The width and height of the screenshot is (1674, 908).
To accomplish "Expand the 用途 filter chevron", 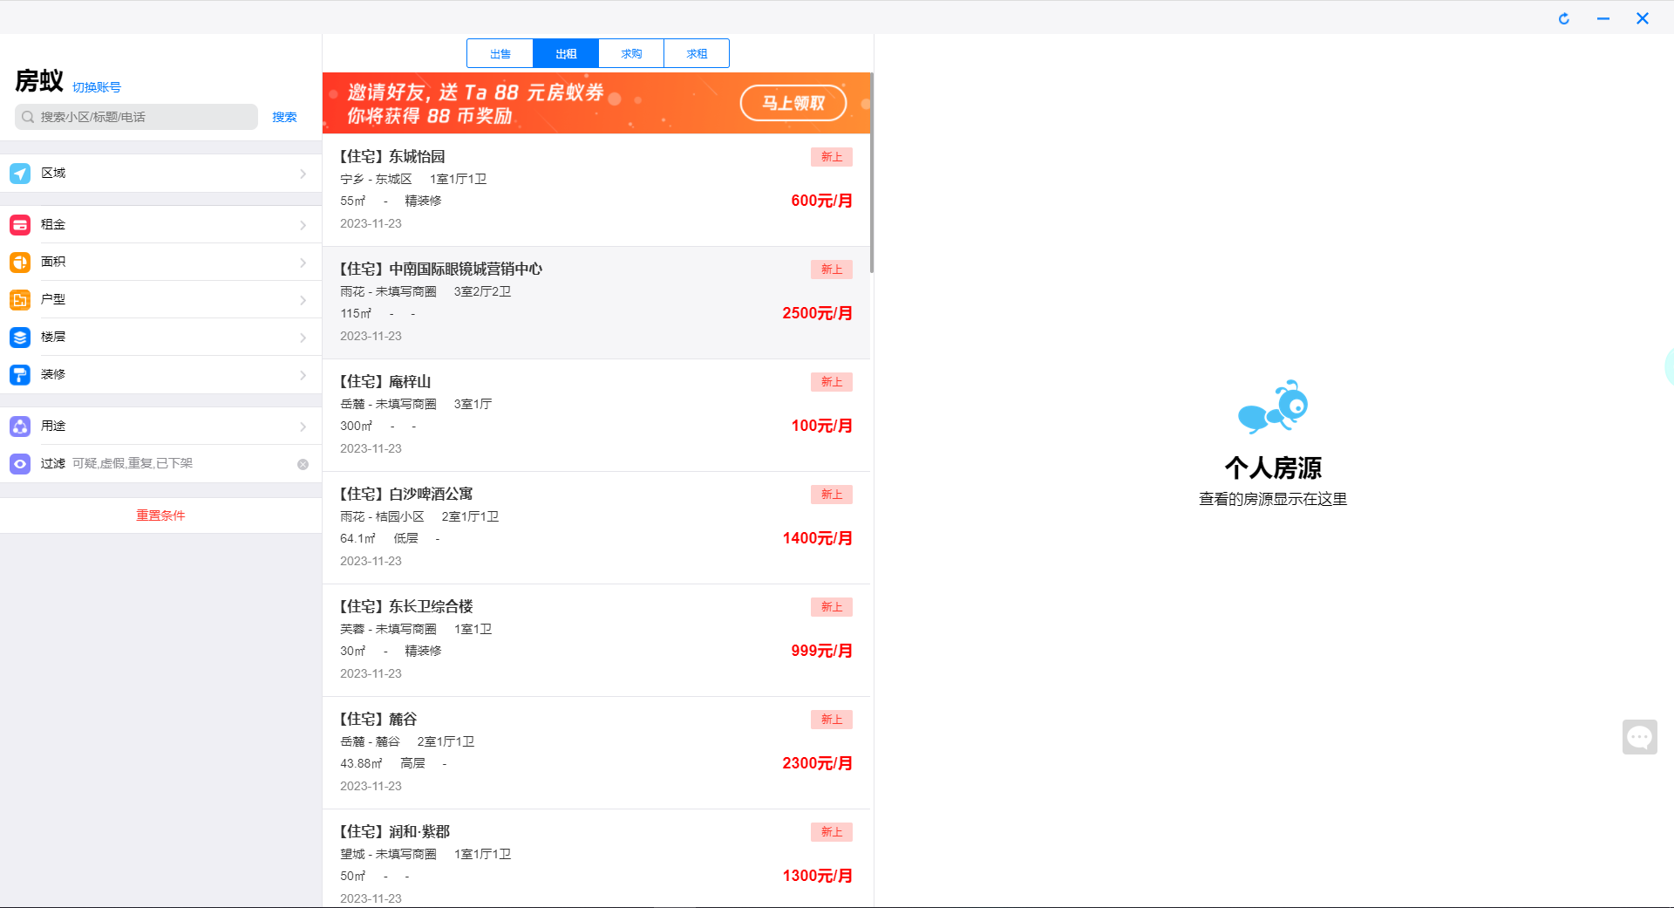I will tap(303, 427).
